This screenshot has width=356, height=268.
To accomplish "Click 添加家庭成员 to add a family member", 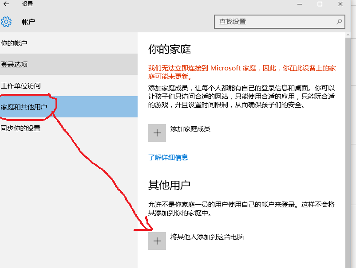I will (x=191, y=128).
